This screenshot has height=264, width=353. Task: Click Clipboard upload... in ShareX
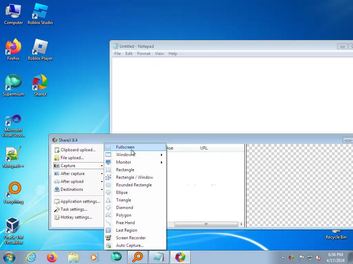78,150
